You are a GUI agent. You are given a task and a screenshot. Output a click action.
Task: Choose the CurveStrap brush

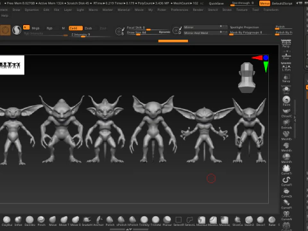286,193
